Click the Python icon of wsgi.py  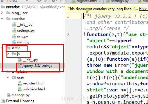point(14,42)
